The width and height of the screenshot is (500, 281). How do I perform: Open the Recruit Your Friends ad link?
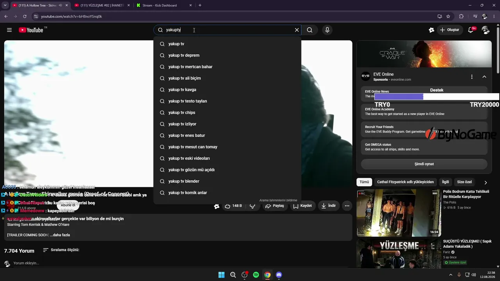424,129
